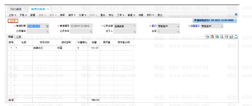
Task: Click the search magnifier in 客户 field
Action: (x=178, y=26)
